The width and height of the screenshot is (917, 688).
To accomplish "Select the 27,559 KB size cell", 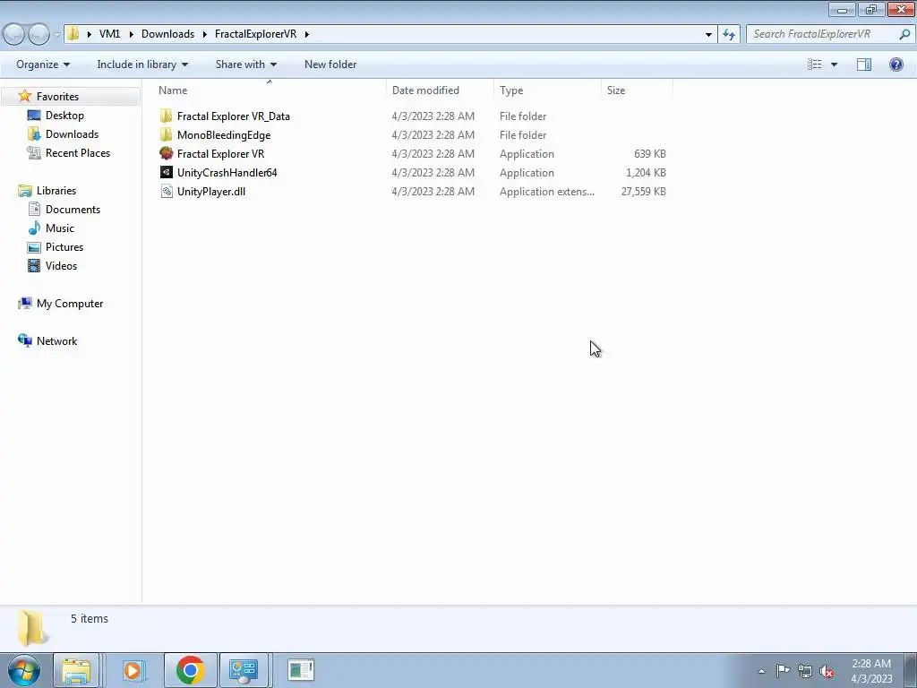I will pos(643,192).
